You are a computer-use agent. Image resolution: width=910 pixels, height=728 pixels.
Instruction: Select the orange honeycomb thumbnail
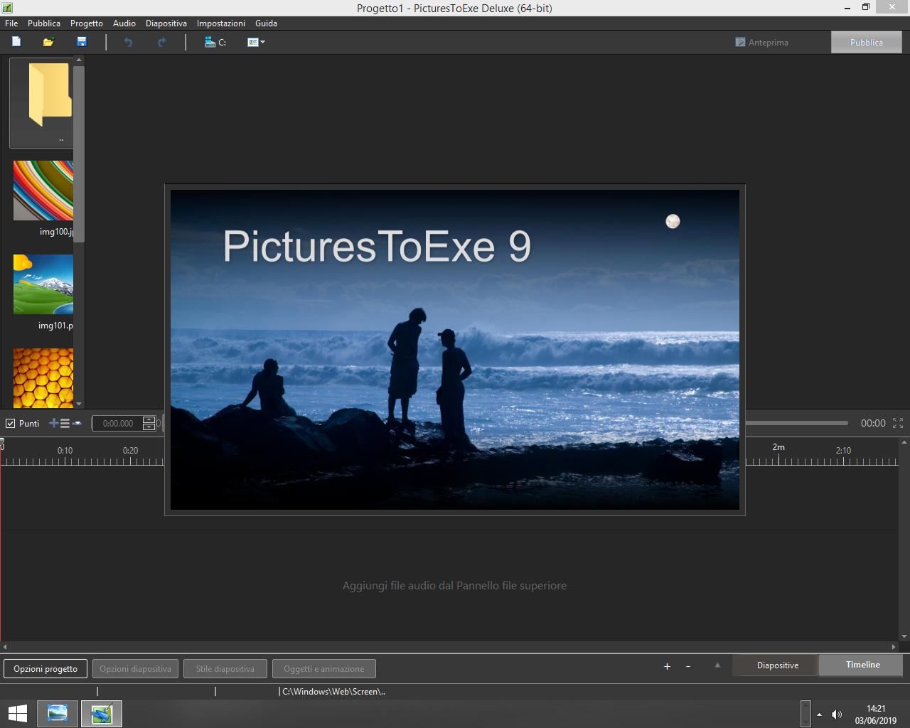tap(43, 378)
